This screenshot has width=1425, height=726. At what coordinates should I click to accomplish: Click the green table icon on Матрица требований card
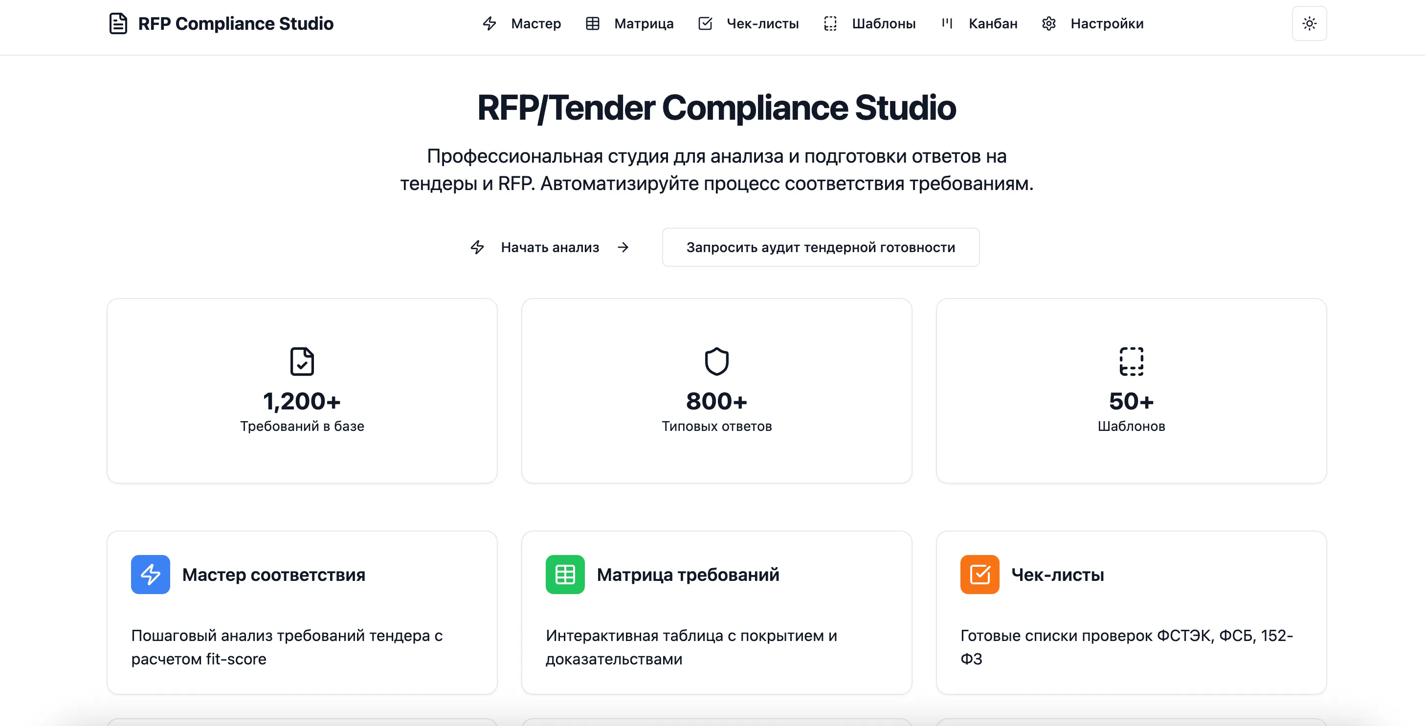click(565, 575)
